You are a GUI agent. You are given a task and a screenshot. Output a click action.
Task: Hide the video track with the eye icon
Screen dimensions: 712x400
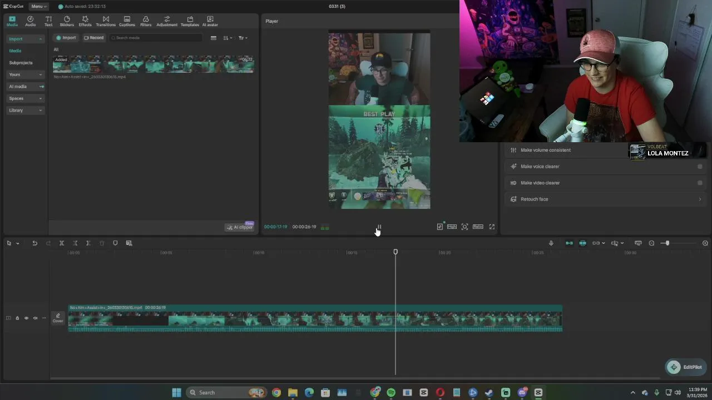[26, 318]
